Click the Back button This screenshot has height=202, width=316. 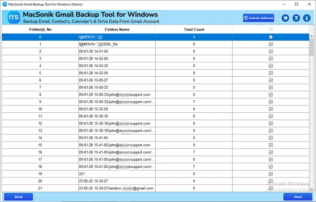[x=19, y=197]
